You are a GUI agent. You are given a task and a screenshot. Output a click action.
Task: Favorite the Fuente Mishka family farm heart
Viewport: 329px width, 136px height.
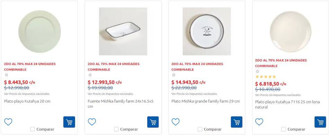pyautogui.click(x=92, y=122)
